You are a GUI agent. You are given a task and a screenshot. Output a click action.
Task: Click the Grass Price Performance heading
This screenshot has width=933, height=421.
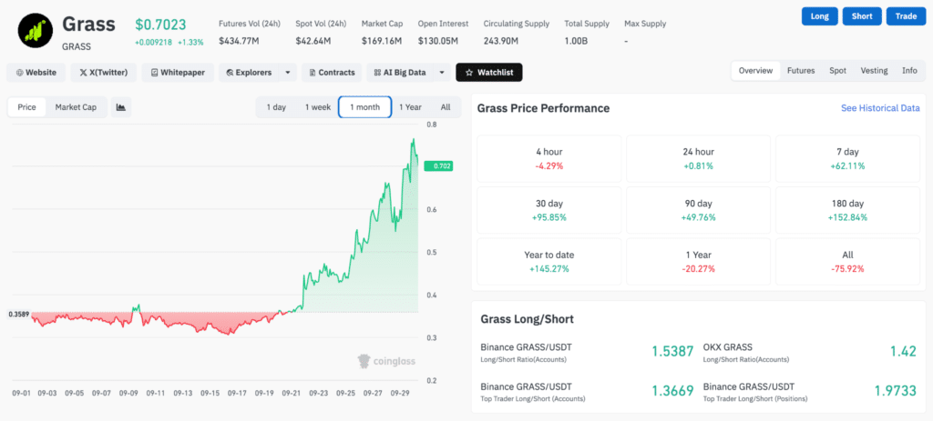pos(543,108)
